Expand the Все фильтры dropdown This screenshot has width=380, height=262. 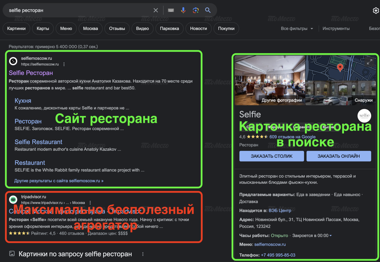(297, 28)
